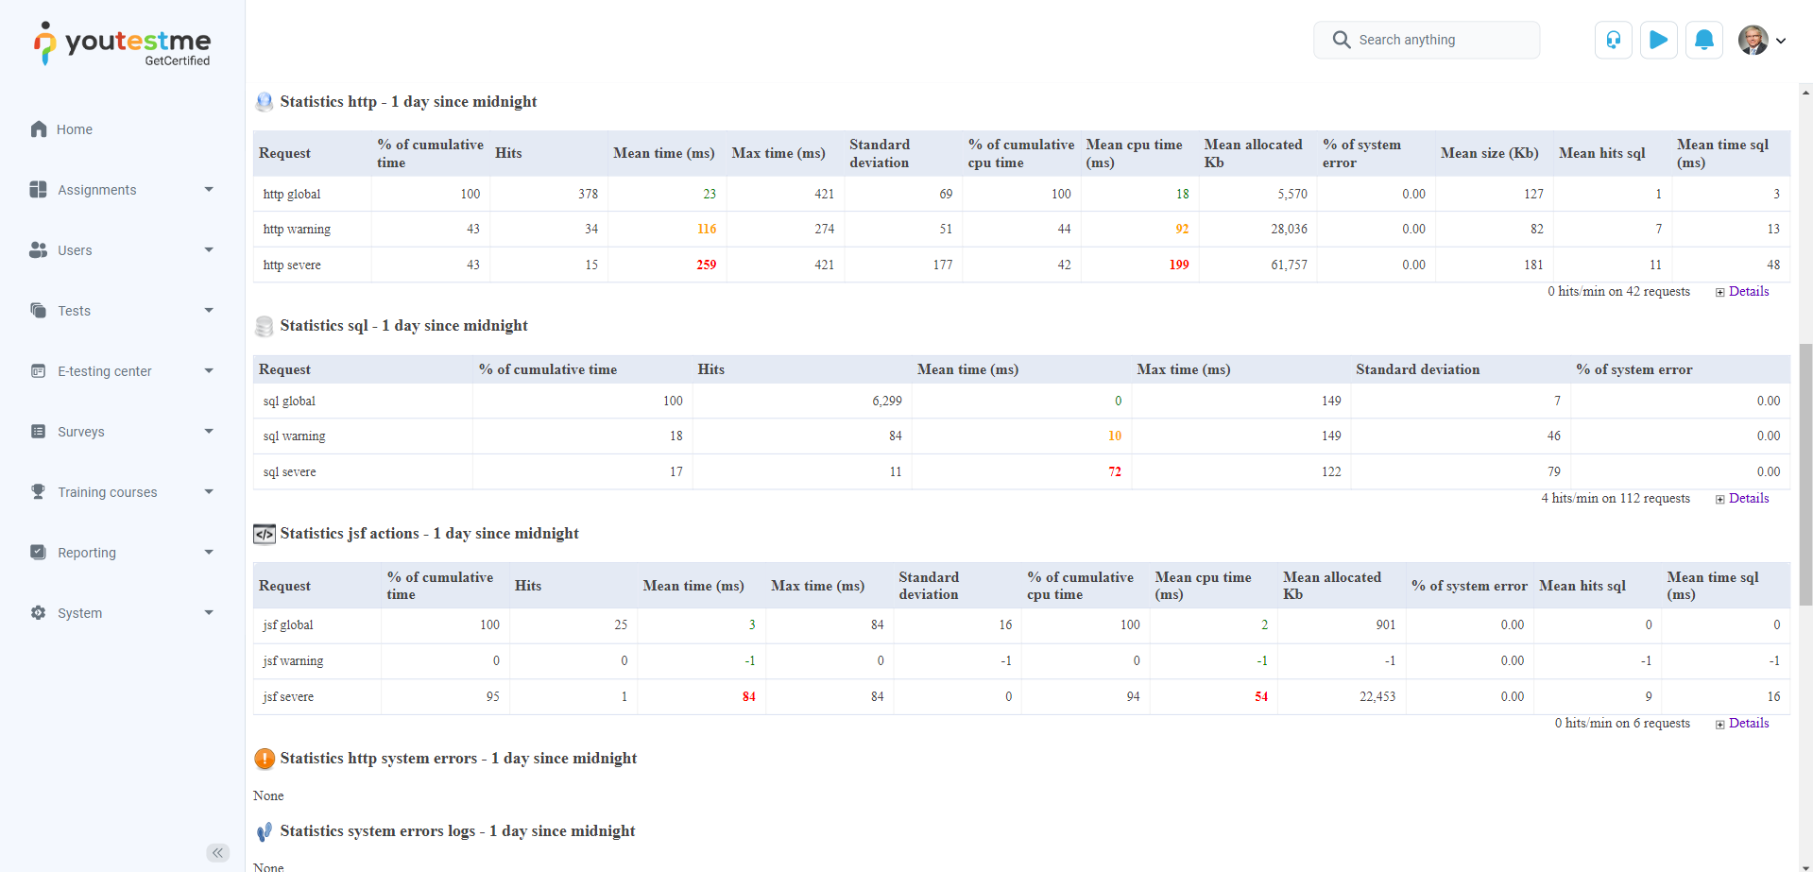The width and height of the screenshot is (1813, 872).
Task: Click the Statistics http globe icon
Action: (265, 102)
